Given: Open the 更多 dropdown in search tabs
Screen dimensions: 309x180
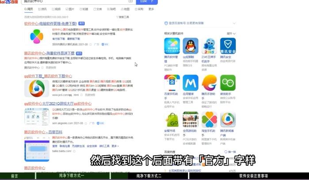Looking at the screenshot, I should [x=151, y=9].
